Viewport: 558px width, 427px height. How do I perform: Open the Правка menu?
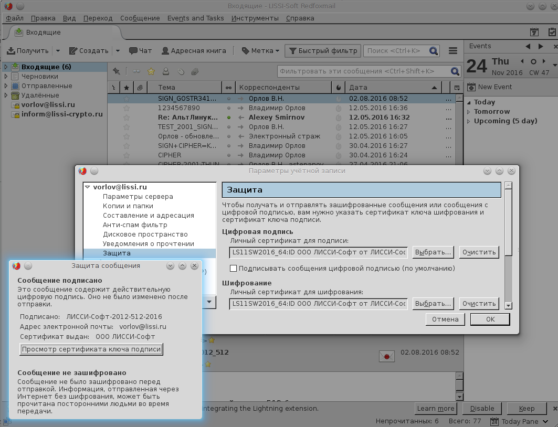point(43,18)
